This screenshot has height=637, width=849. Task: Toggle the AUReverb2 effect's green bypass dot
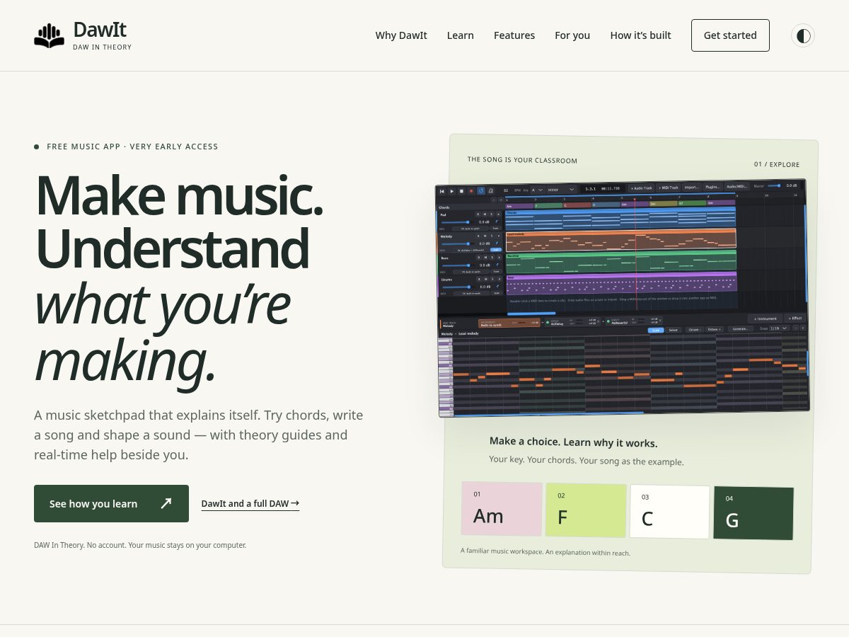608,321
